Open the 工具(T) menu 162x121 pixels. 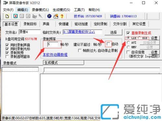pyautogui.click(x=79, y=10)
